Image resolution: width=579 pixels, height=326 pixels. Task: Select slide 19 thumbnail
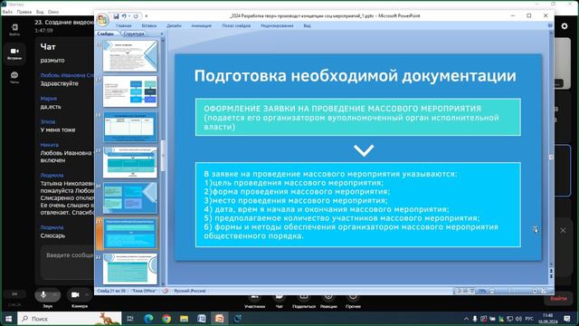coord(130,163)
